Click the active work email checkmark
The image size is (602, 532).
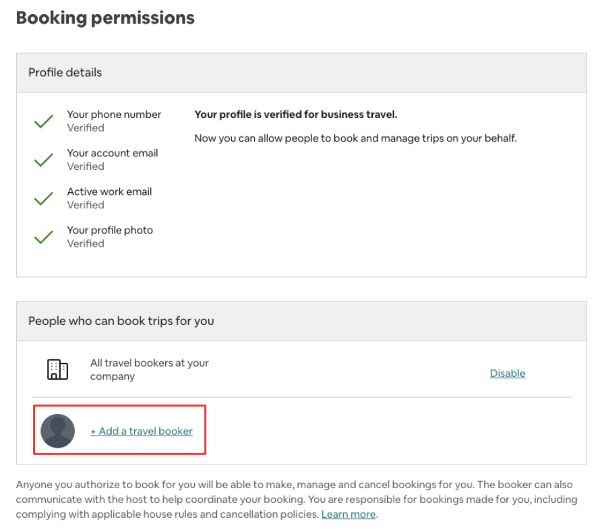tap(44, 198)
